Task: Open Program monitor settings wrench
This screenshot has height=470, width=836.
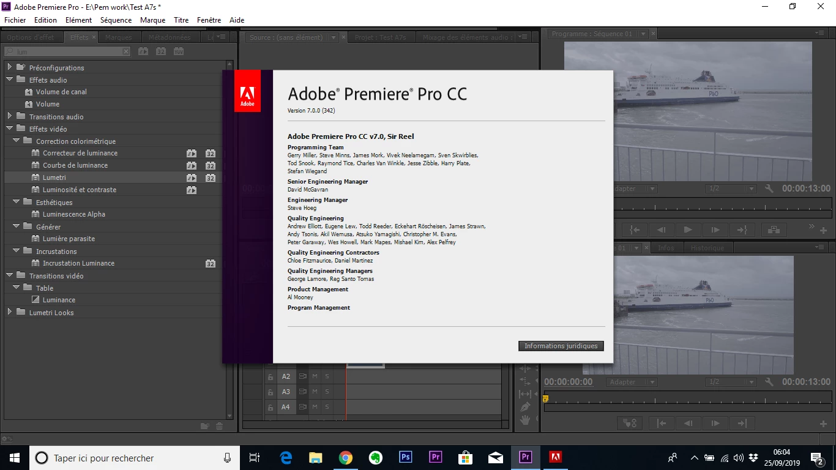Action: tap(769, 189)
